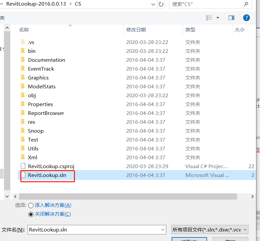Viewport: 260px width, 241px height.
Task: Select the Snoop folder icon
Action: (23, 131)
